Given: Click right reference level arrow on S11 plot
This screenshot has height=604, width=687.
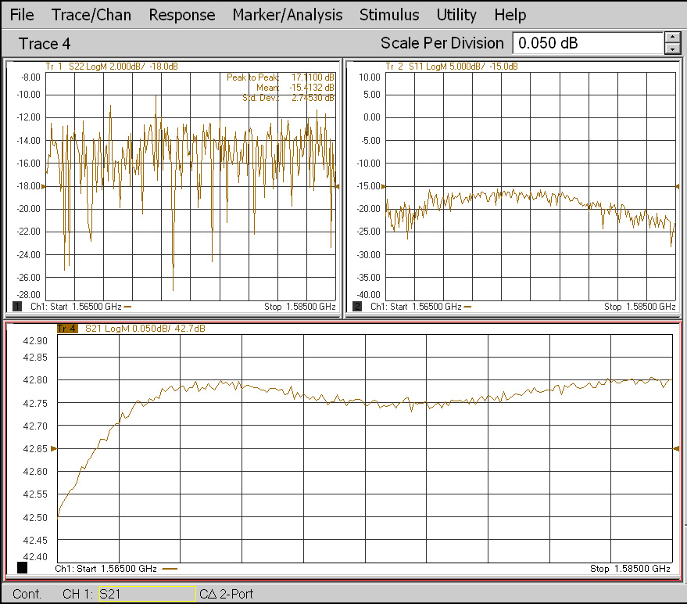Looking at the screenshot, I should point(677,186).
